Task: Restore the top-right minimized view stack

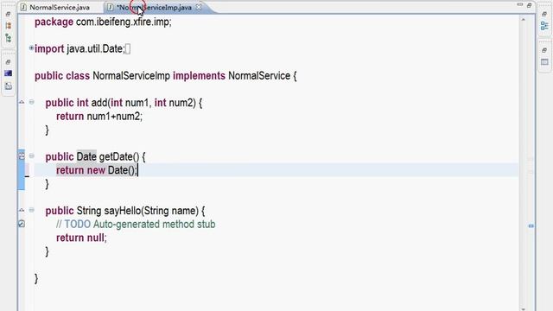Action: pyautogui.click(x=544, y=14)
